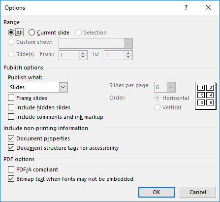The image size is (220, 202).
Task: Choose the Current slide radio option
Action: (31, 33)
